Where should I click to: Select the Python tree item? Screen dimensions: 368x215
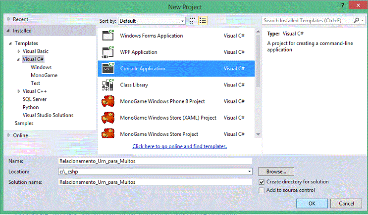click(x=31, y=107)
